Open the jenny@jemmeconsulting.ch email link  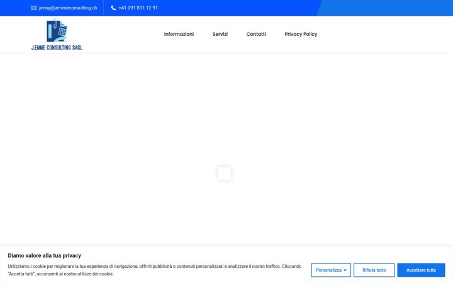click(x=68, y=8)
